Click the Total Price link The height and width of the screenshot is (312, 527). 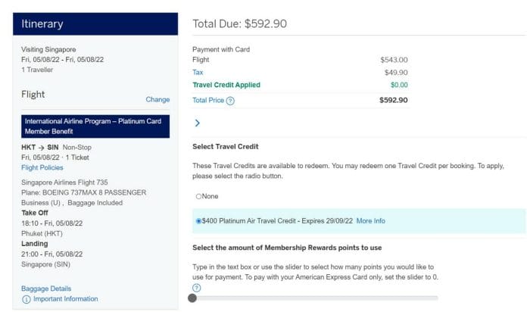(208, 100)
